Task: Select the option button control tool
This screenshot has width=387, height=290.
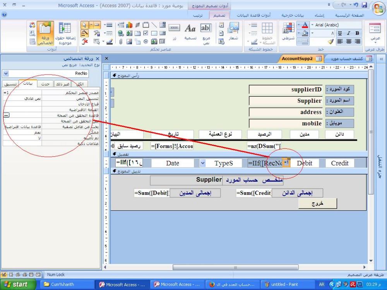Action: pos(146,41)
